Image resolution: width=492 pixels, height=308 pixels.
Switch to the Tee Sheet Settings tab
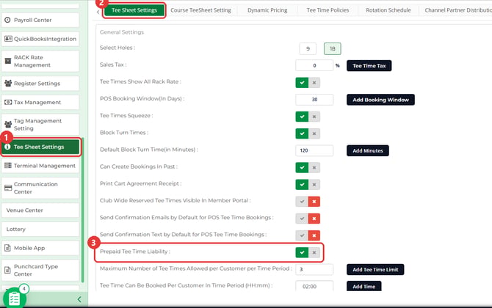pos(134,10)
